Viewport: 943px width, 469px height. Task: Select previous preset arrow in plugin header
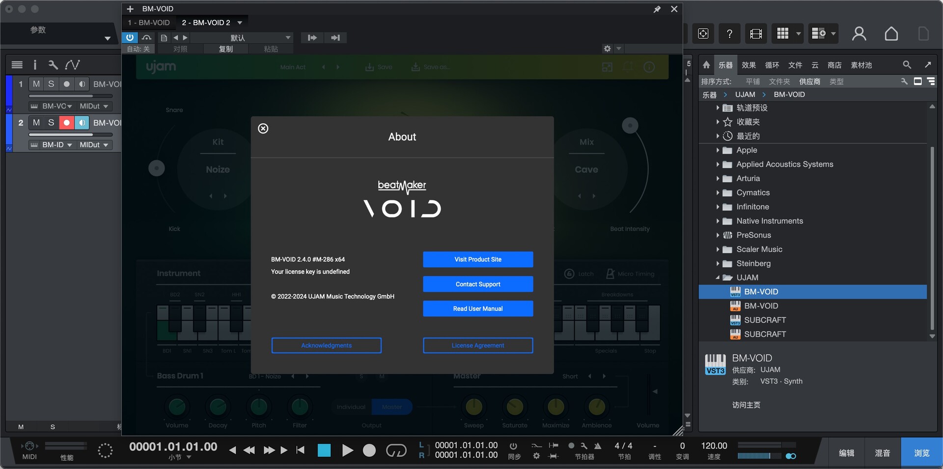[175, 38]
